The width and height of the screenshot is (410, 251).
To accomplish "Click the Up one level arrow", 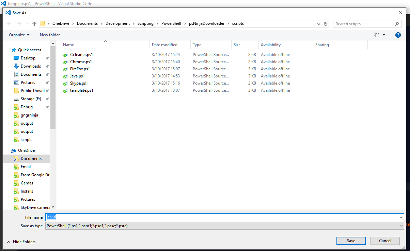I will point(34,24).
